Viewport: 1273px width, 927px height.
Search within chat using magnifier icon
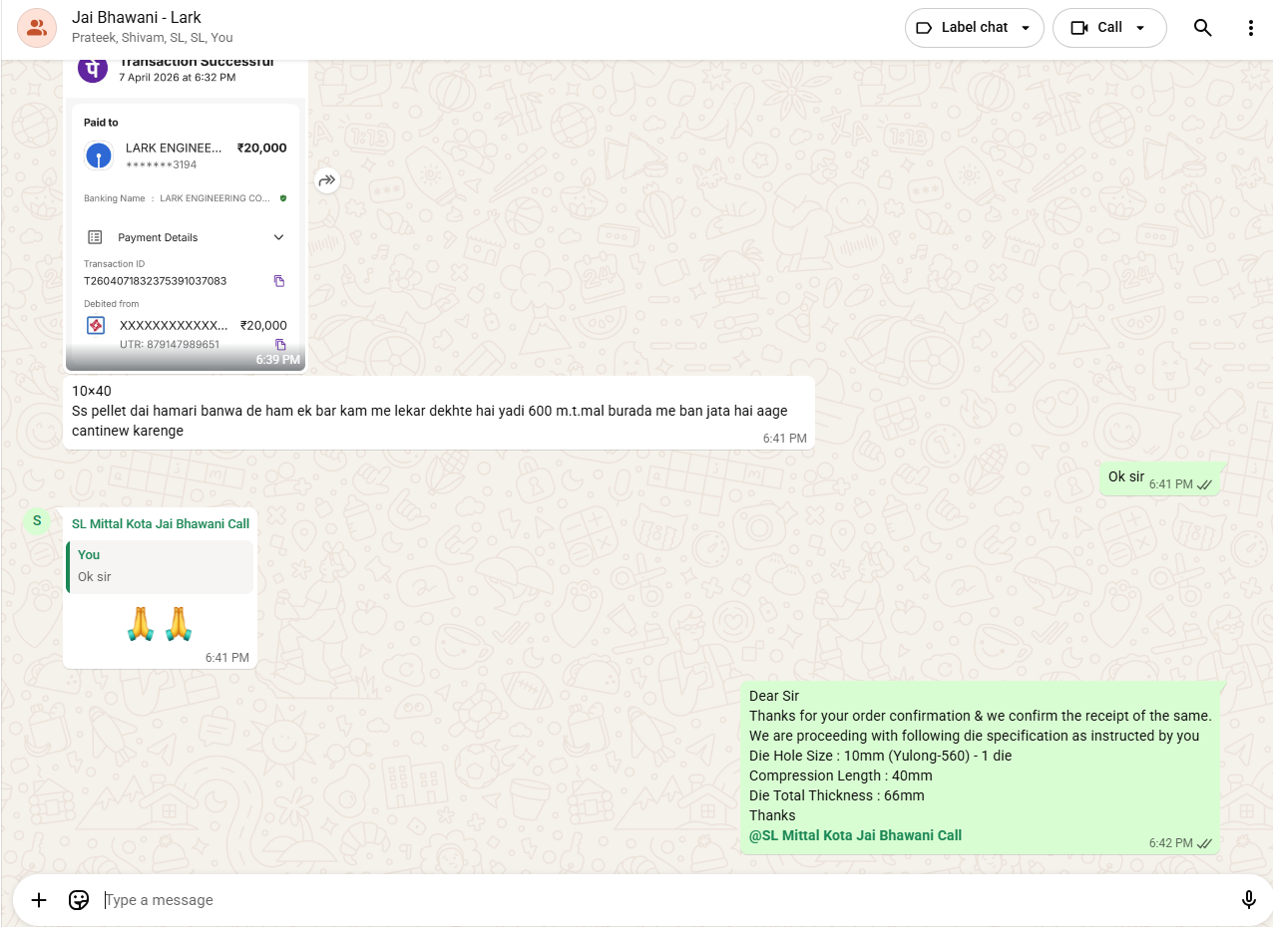tap(1202, 28)
